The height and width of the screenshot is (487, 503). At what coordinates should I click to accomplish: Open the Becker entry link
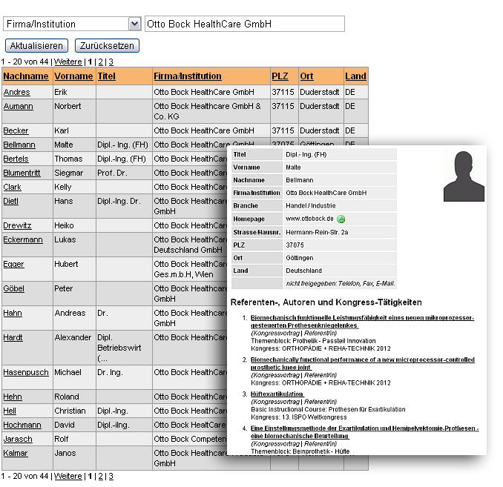[x=16, y=130]
